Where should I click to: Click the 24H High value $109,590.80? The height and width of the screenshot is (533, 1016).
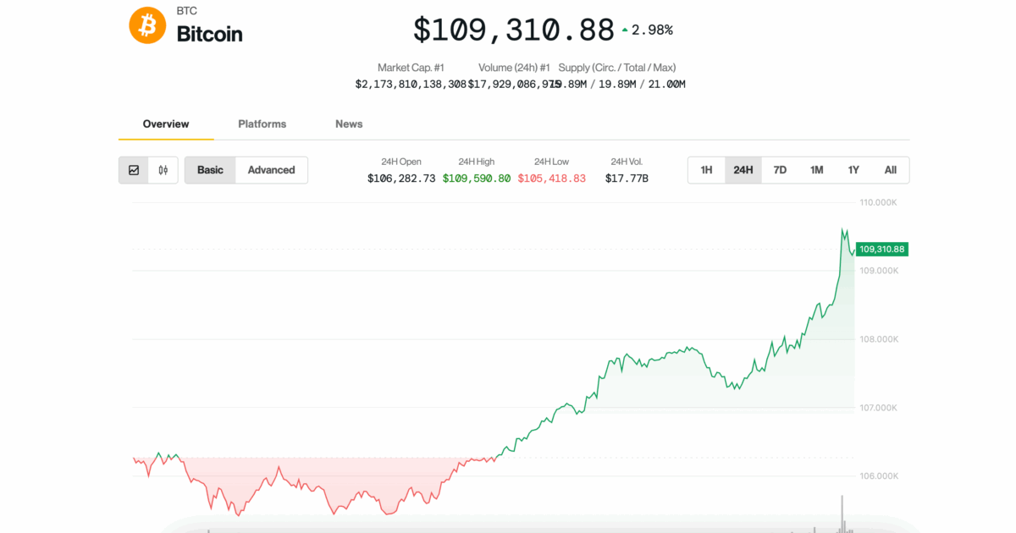pos(477,179)
